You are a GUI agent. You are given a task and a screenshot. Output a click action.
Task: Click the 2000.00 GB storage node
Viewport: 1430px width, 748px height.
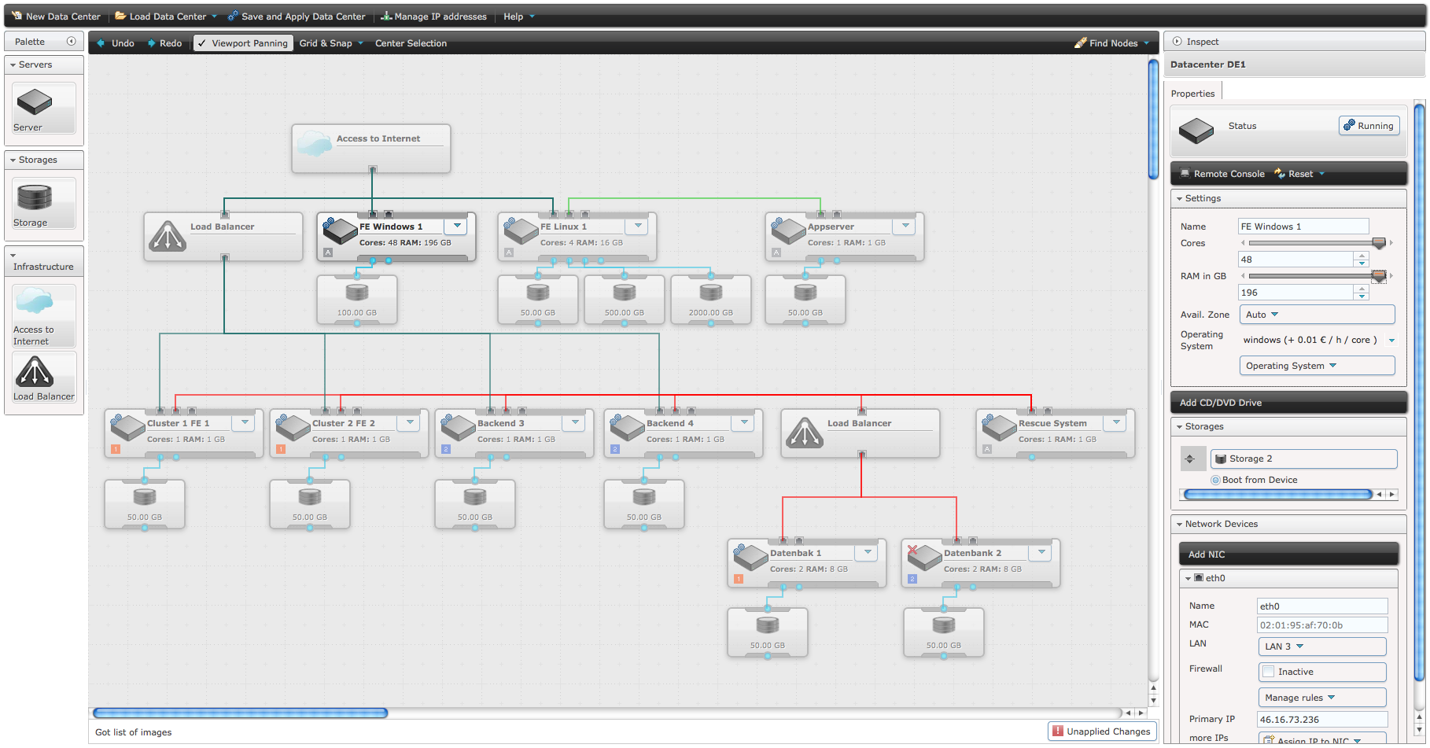[710, 294]
